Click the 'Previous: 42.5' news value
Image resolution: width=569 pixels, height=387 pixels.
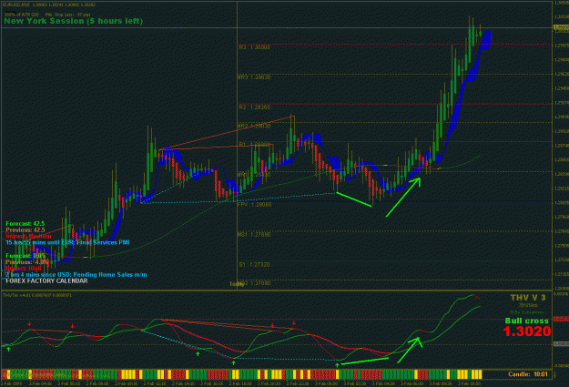tap(25, 230)
